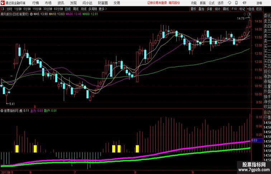Image resolution: width=271 pixels, height=174 pixels.
Task: Click the 统计 statistics toolbar button
Action: click(218, 9)
